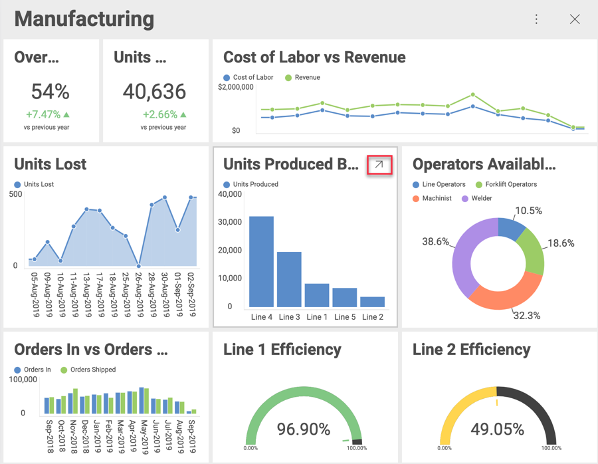This screenshot has width=598, height=464.
Task: Toggle the Units Lost legend item
Action: tap(18, 184)
